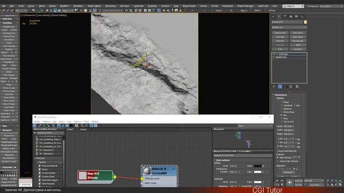This screenshot has width=344, height=193.
Task: Open the Hierarchy tab in command panel
Action: click(285, 17)
